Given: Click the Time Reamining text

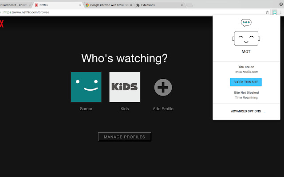Looking at the screenshot, I should point(246,97).
